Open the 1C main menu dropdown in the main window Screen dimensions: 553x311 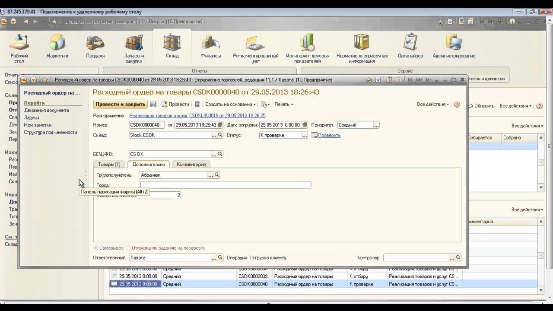pos(13,22)
